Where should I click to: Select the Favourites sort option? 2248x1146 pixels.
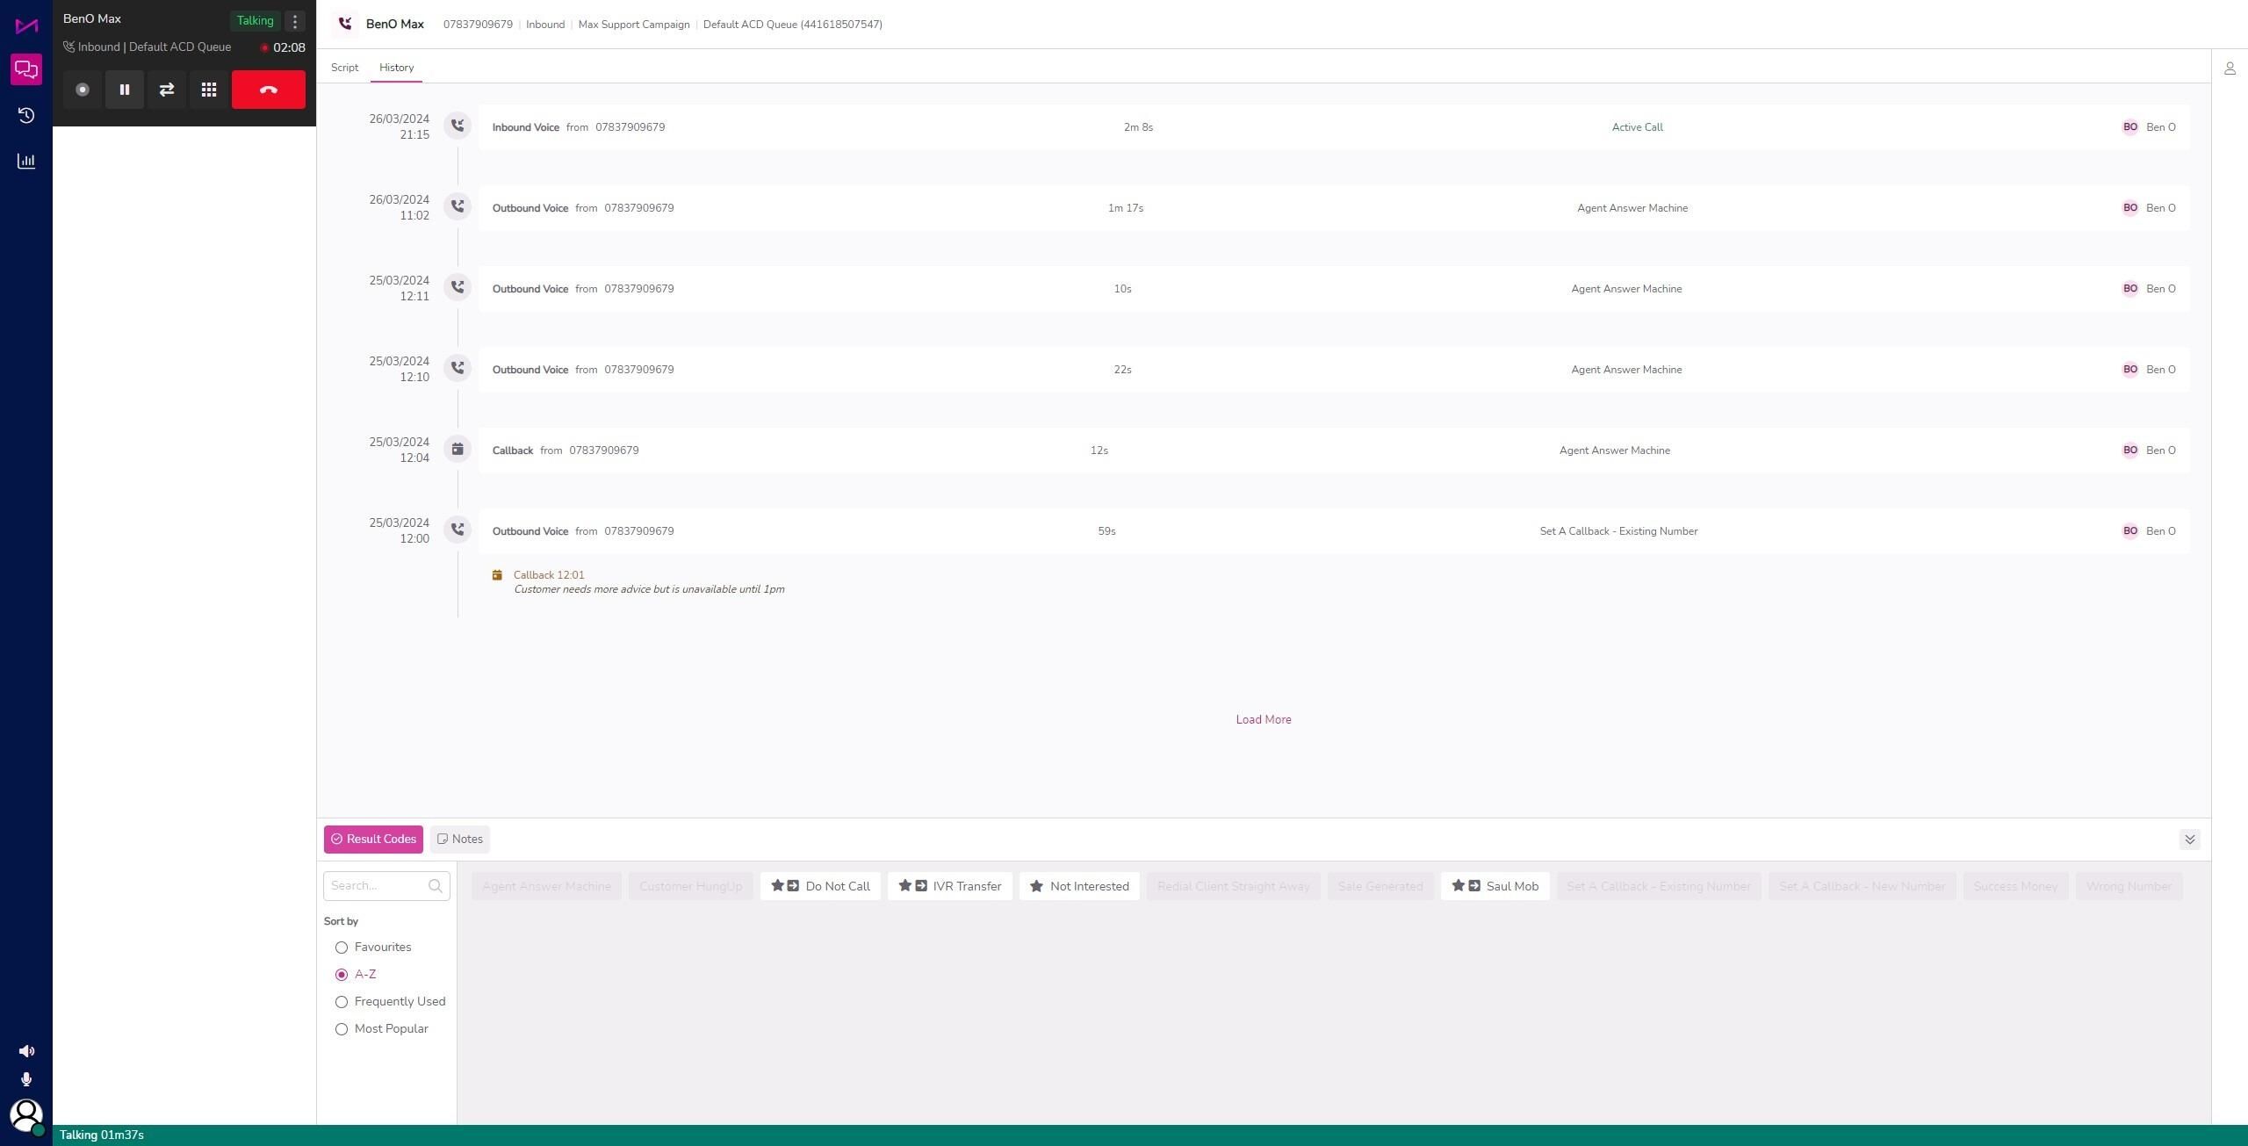(x=342, y=948)
